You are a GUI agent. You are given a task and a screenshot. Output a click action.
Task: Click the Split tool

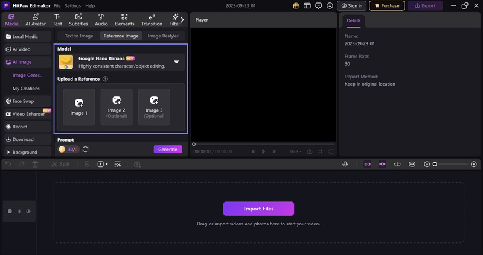[60, 164]
